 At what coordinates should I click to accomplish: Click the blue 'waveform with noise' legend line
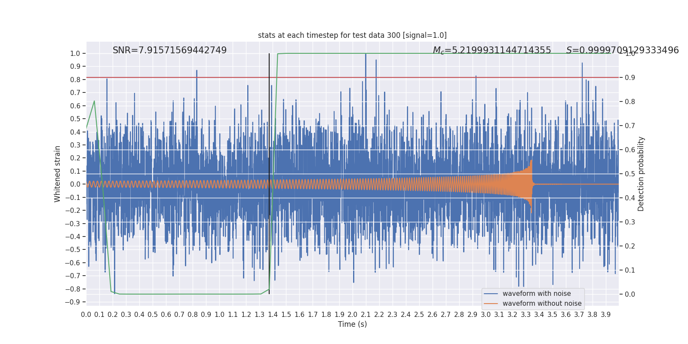[491, 294]
